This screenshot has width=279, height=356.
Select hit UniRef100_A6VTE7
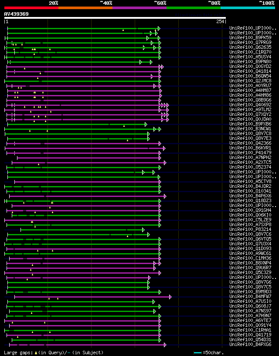[x=250, y=320]
